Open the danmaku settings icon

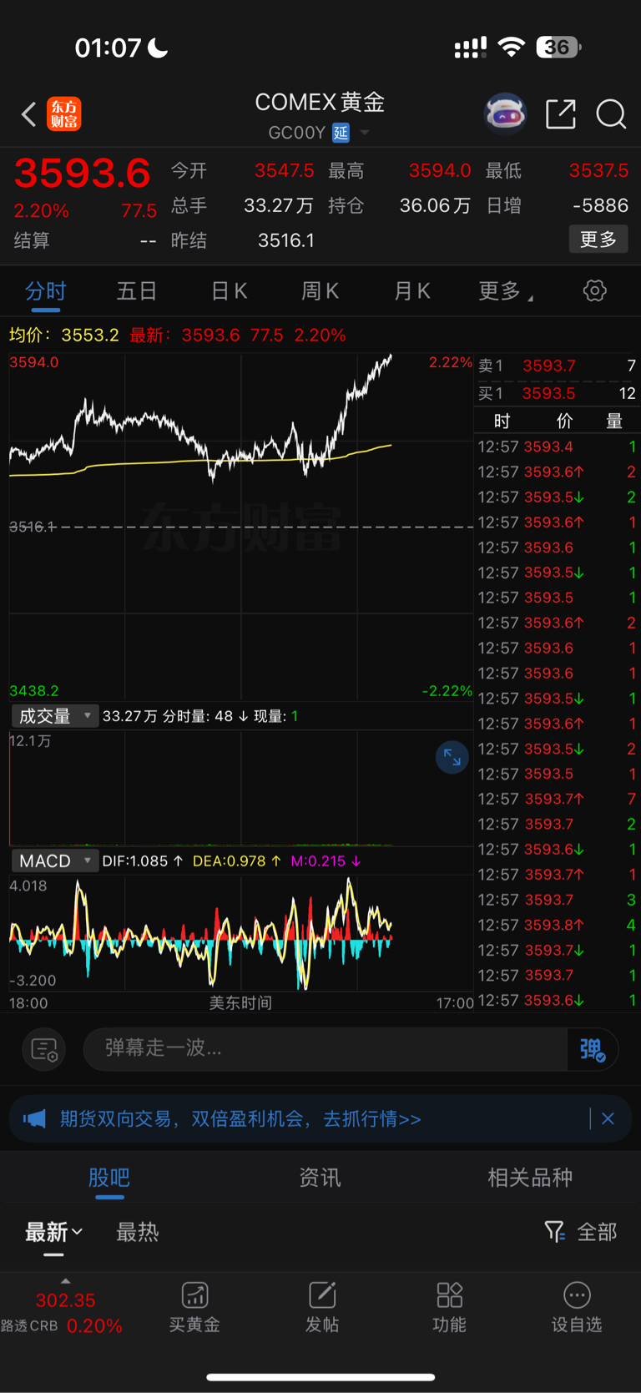[x=44, y=1049]
